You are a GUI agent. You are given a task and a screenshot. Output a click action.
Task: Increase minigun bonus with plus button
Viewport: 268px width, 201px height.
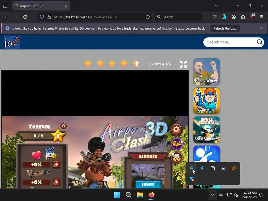click(56, 182)
